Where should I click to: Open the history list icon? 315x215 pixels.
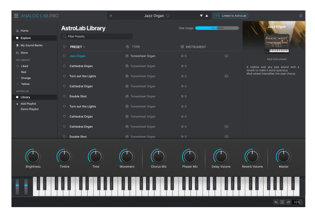(282, 202)
